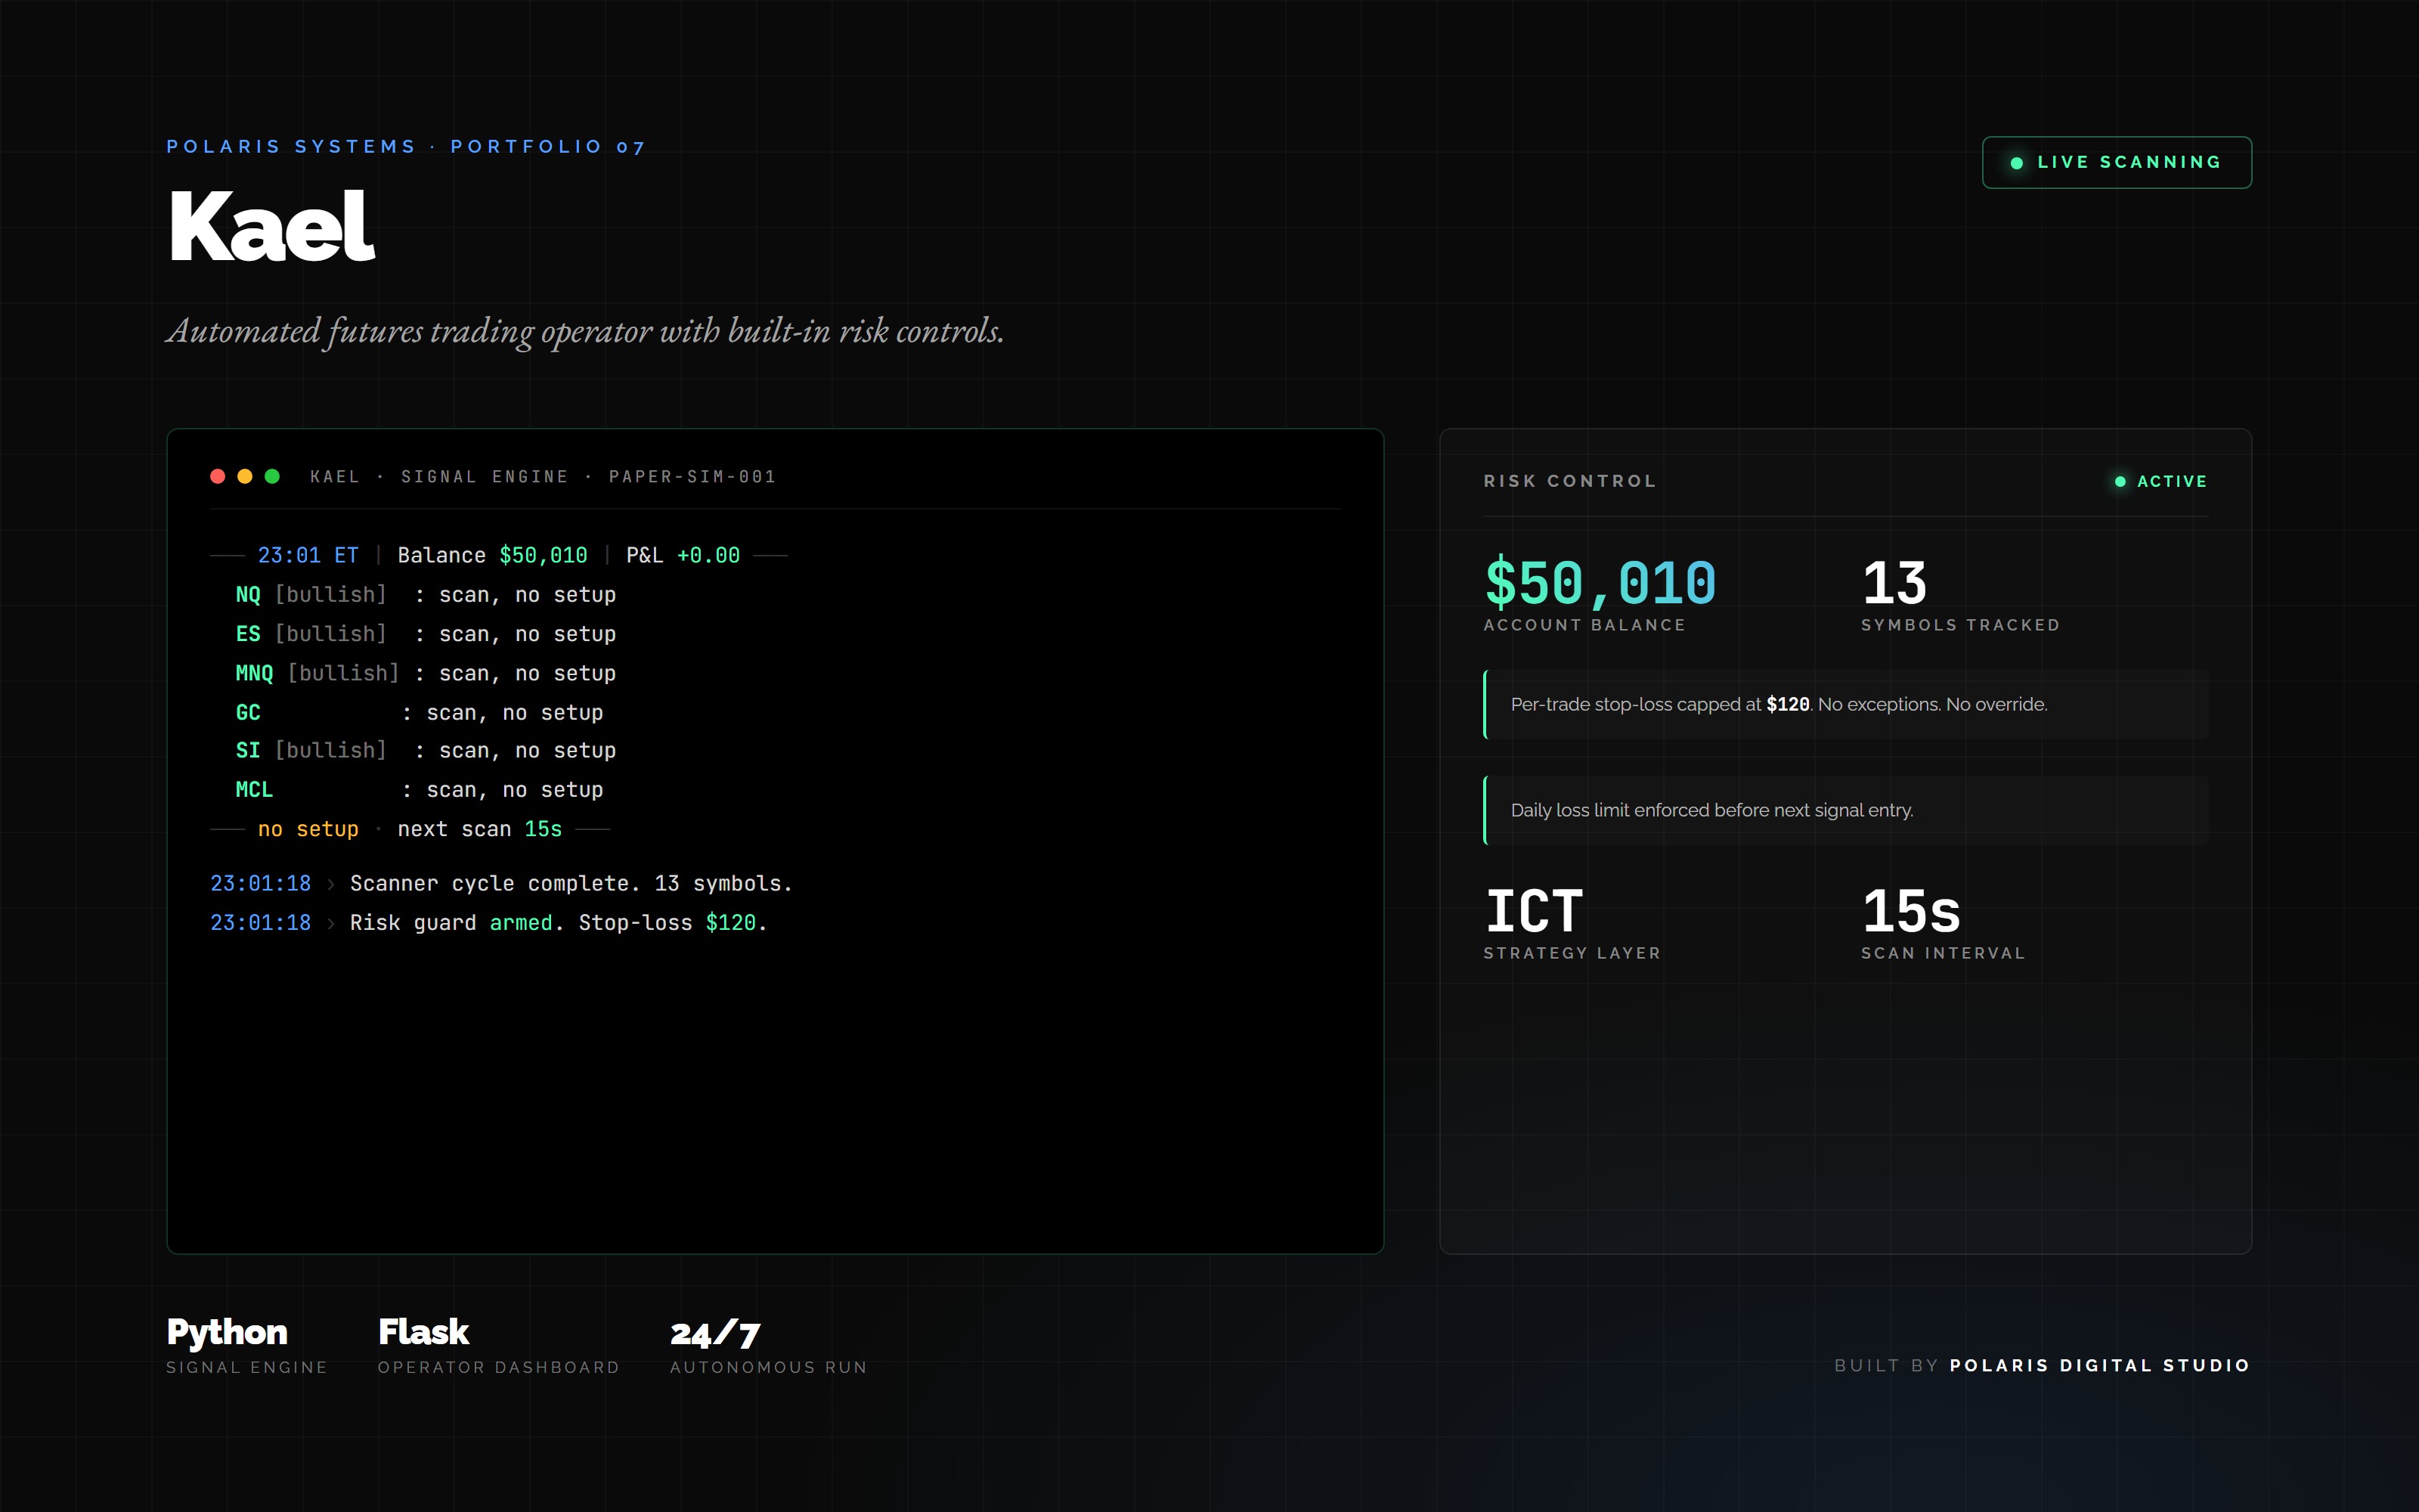Select the SI symbol scan row
The width and height of the screenshot is (2419, 1512).
[426, 751]
